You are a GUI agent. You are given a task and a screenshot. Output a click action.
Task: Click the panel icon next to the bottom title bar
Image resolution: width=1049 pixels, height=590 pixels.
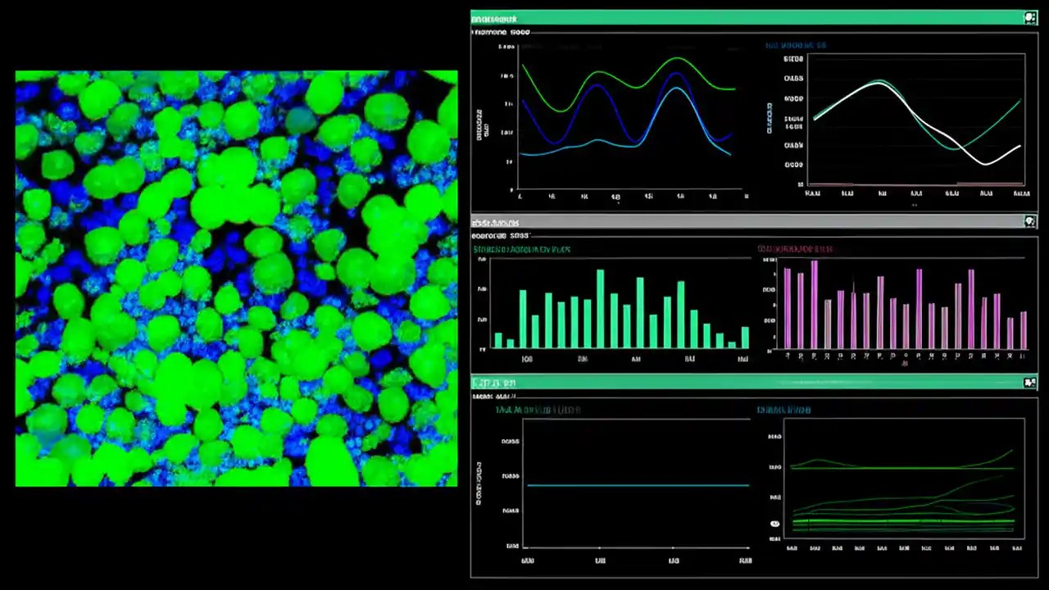[1030, 382]
